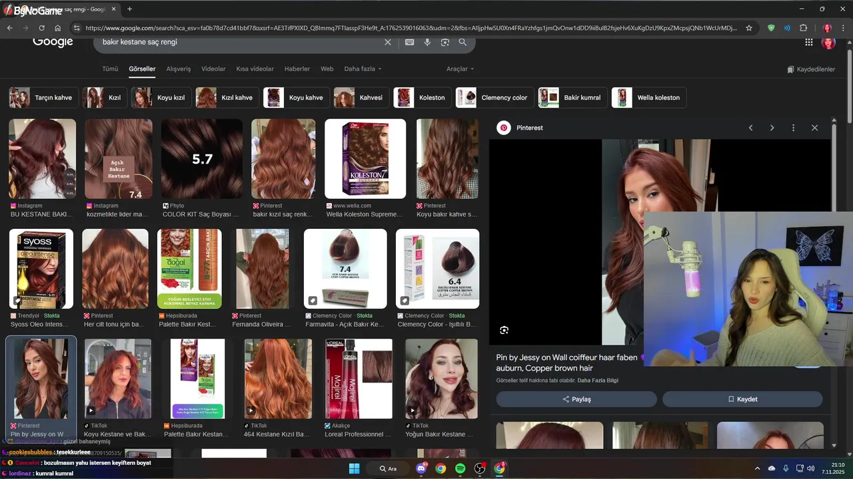The height and width of the screenshot is (479, 853).
Task: Reload the current page
Action: pyautogui.click(x=41, y=28)
